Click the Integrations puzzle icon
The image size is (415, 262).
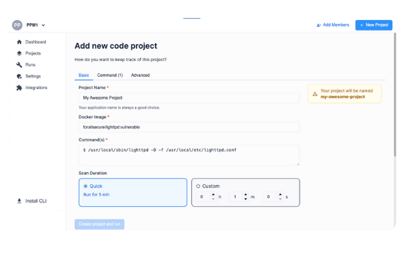pyautogui.click(x=19, y=88)
